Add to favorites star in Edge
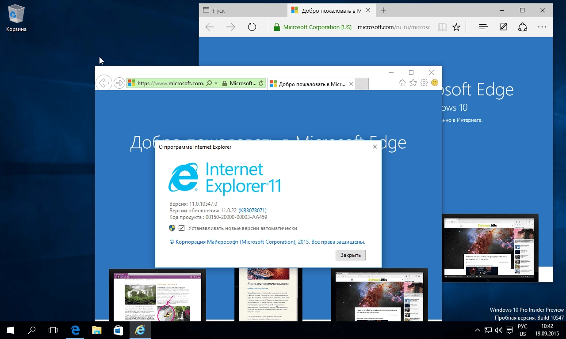566x339 pixels. tap(456, 27)
